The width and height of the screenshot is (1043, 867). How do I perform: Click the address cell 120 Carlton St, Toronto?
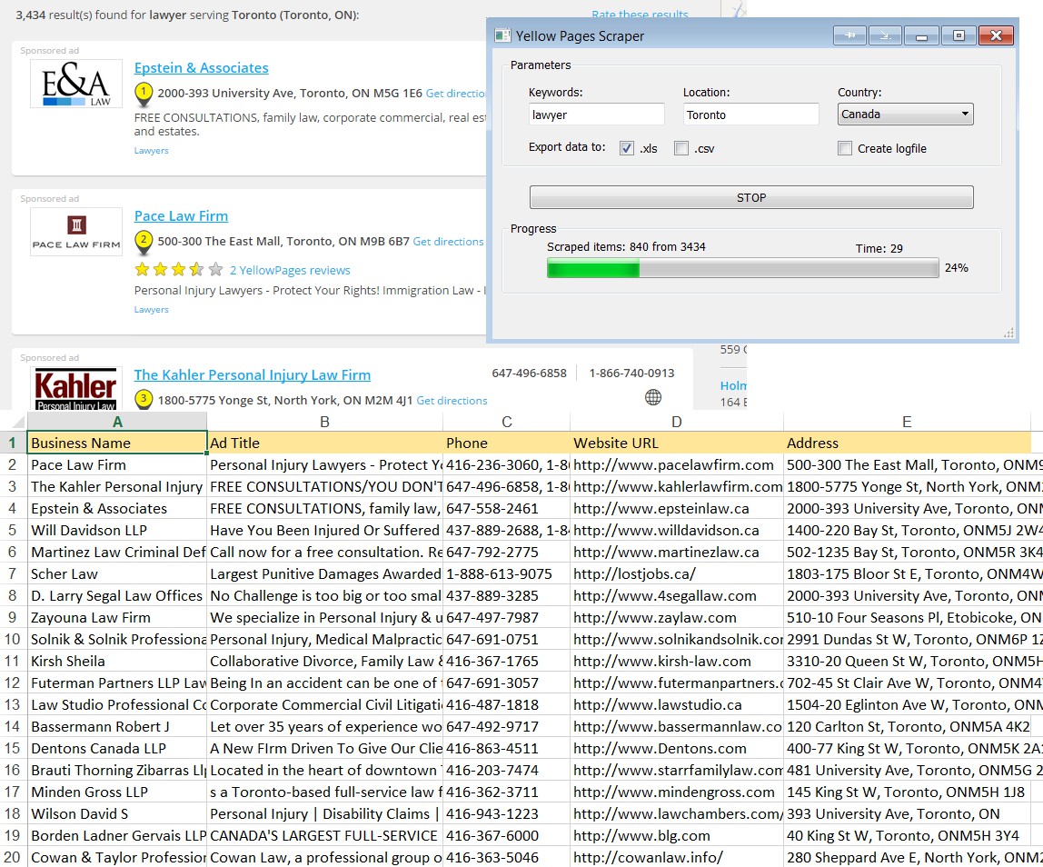[x=907, y=727]
